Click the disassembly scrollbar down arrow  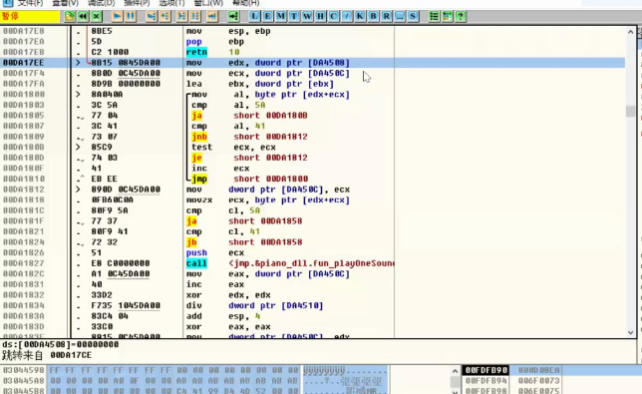[630, 332]
